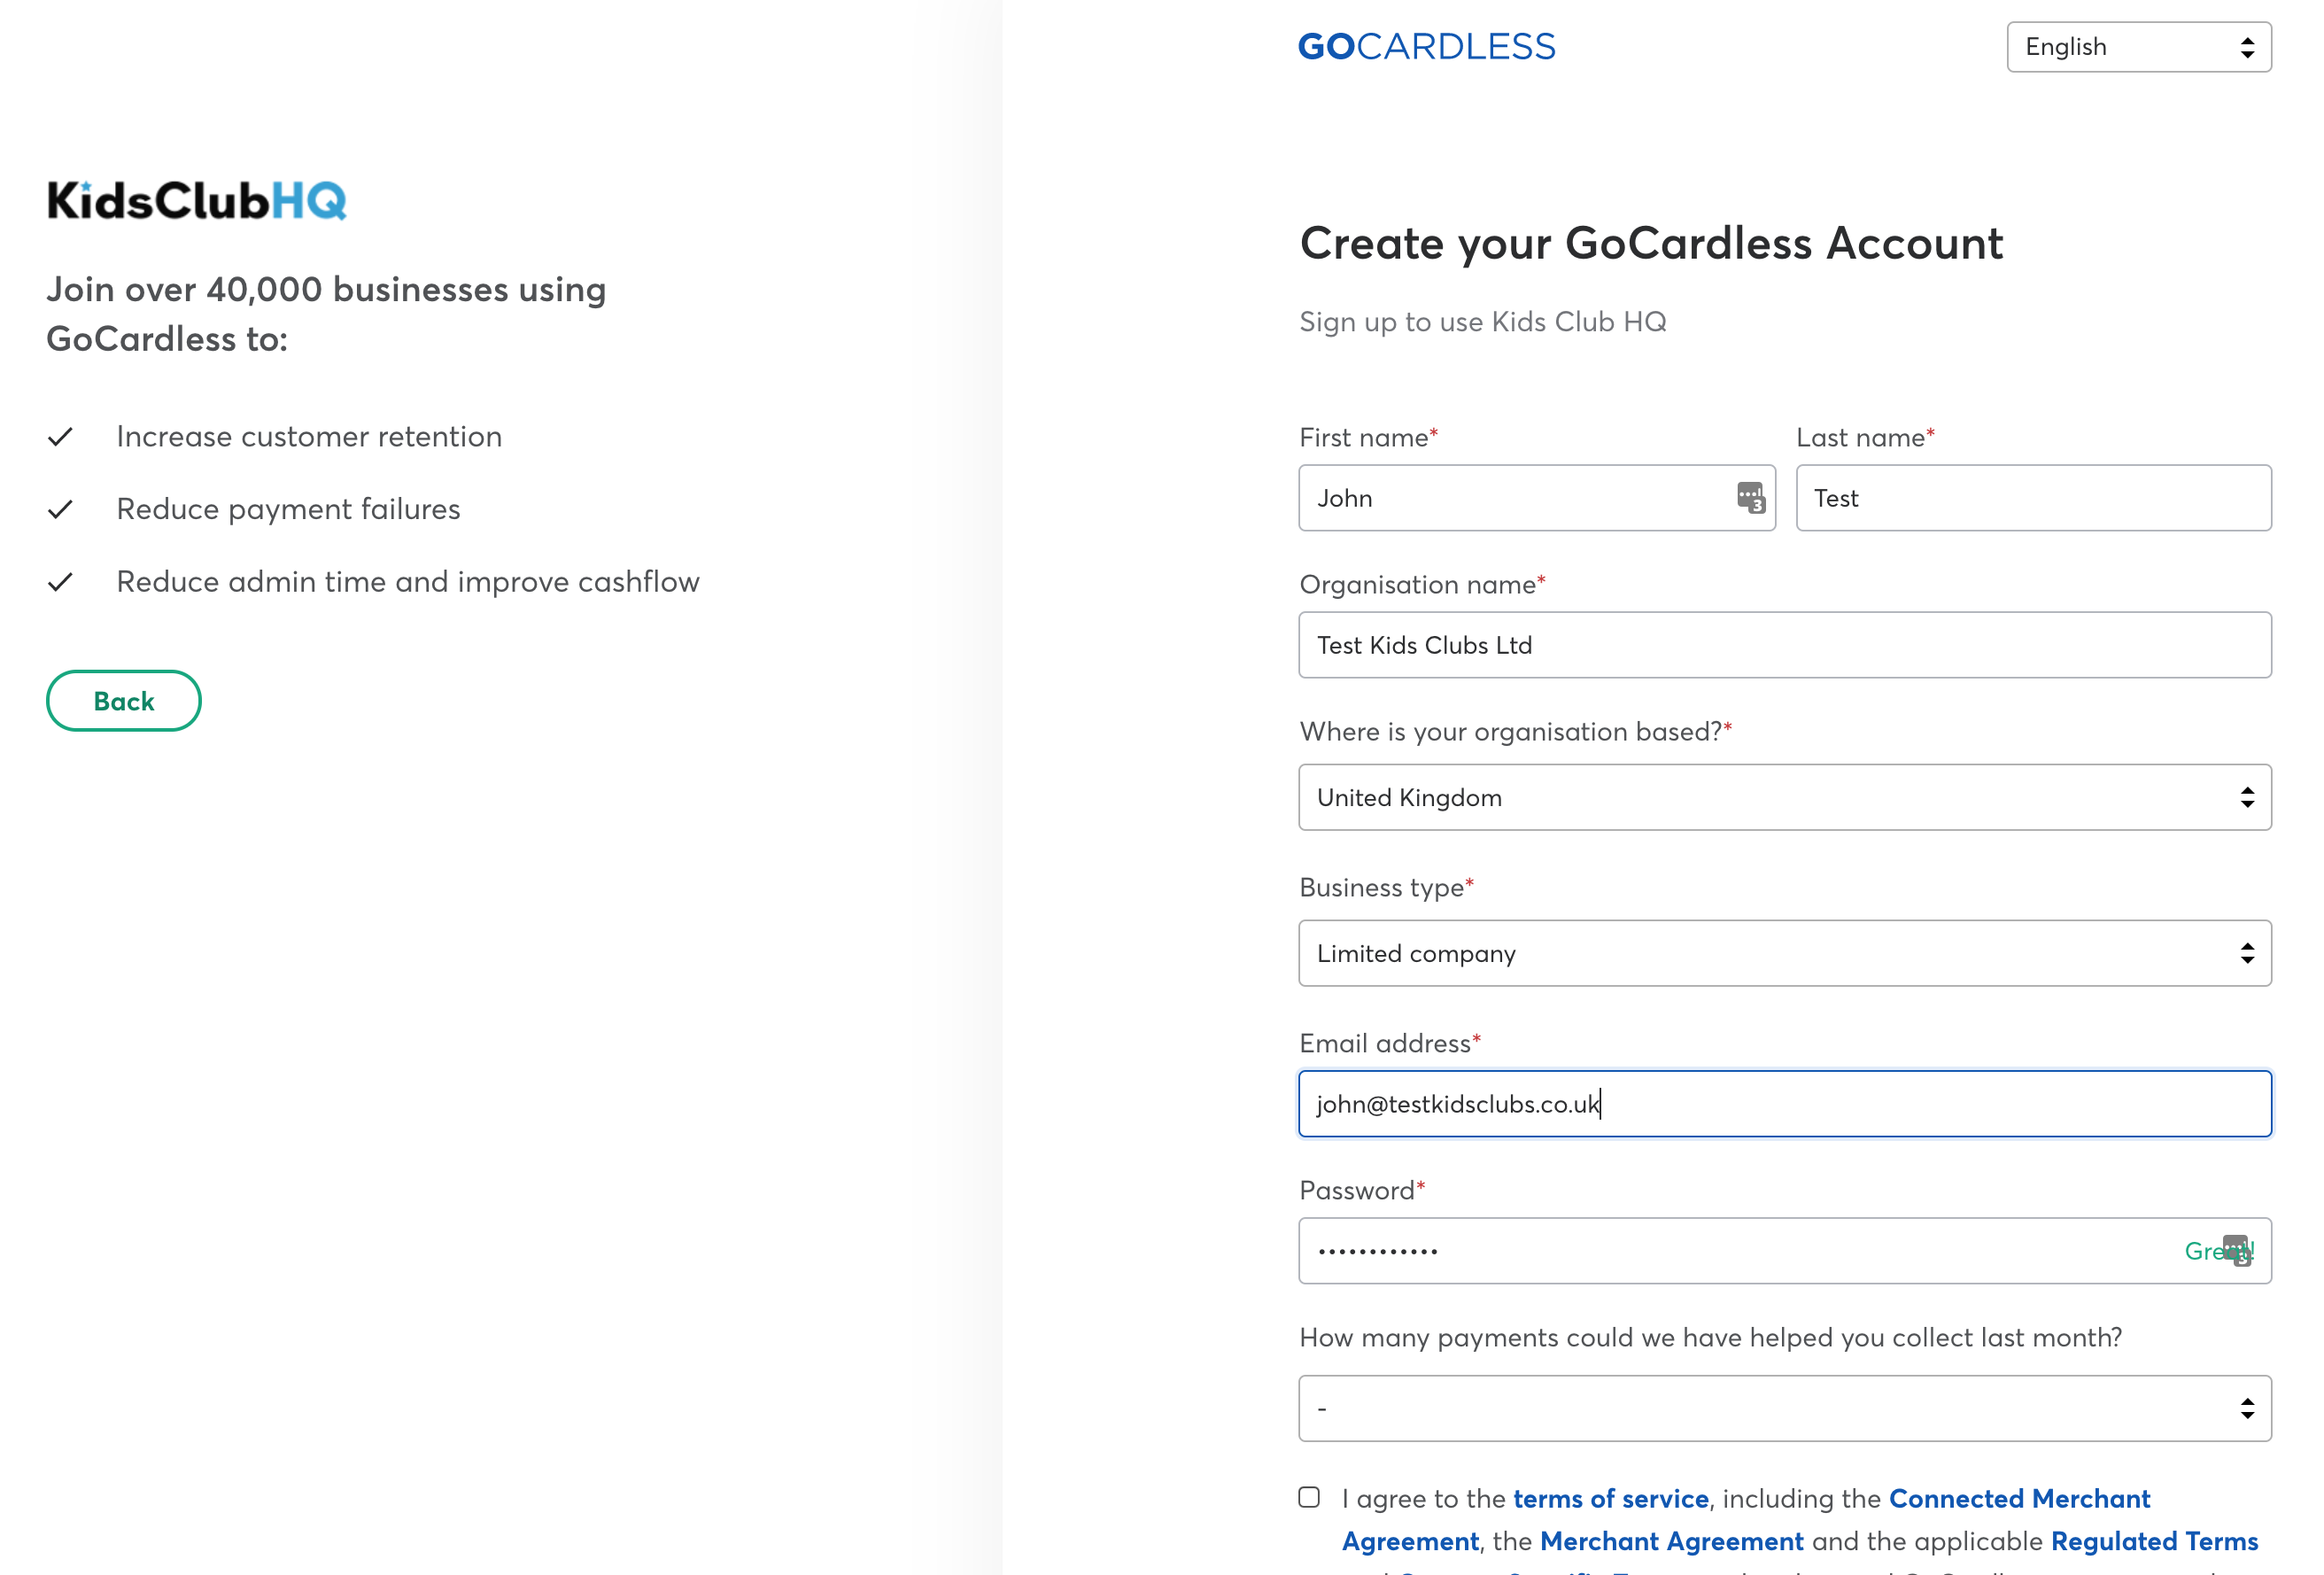The height and width of the screenshot is (1575, 2324).
Task: Click the KidsClubHQ logo
Action: coord(197,200)
